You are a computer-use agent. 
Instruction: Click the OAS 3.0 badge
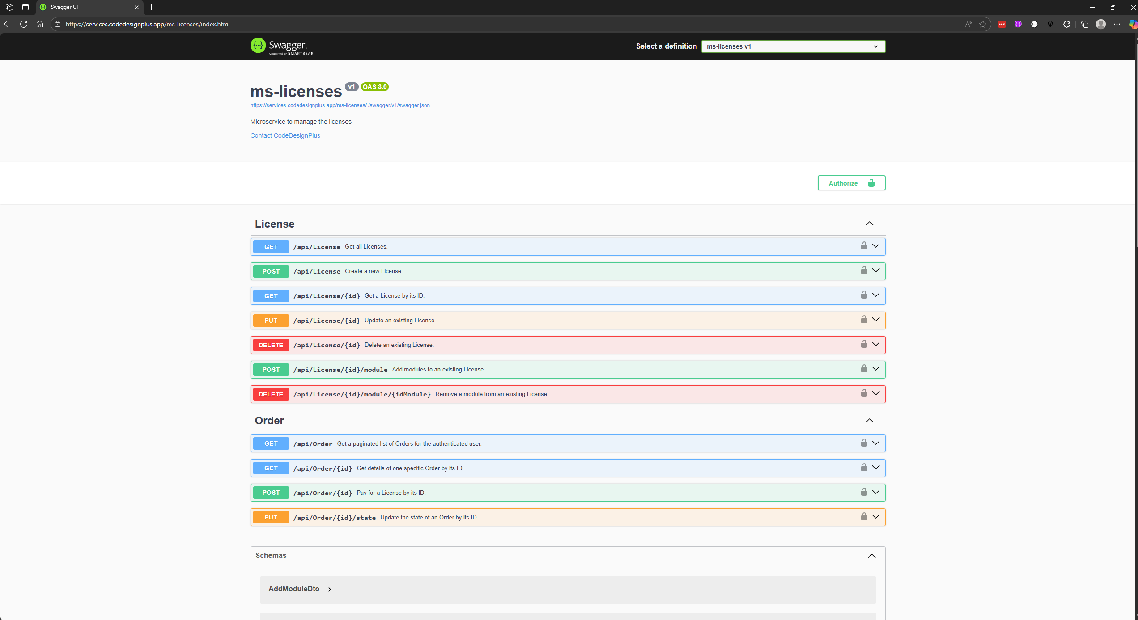pos(374,87)
